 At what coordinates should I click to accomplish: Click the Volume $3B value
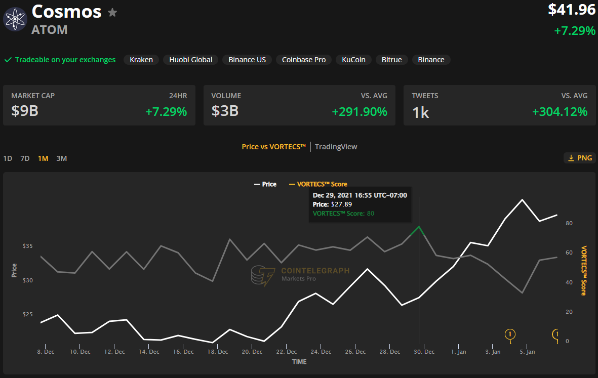tap(225, 111)
